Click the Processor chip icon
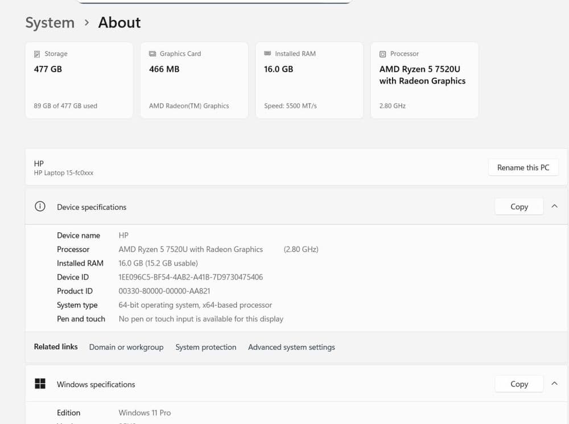This screenshot has height=424, width=569. coord(382,54)
